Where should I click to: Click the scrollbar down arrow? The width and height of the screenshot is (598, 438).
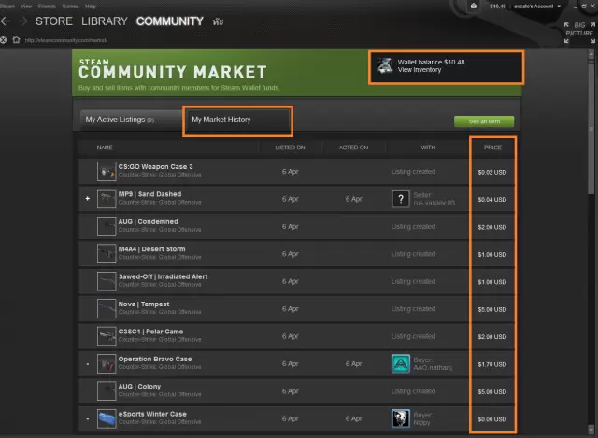[x=591, y=429]
